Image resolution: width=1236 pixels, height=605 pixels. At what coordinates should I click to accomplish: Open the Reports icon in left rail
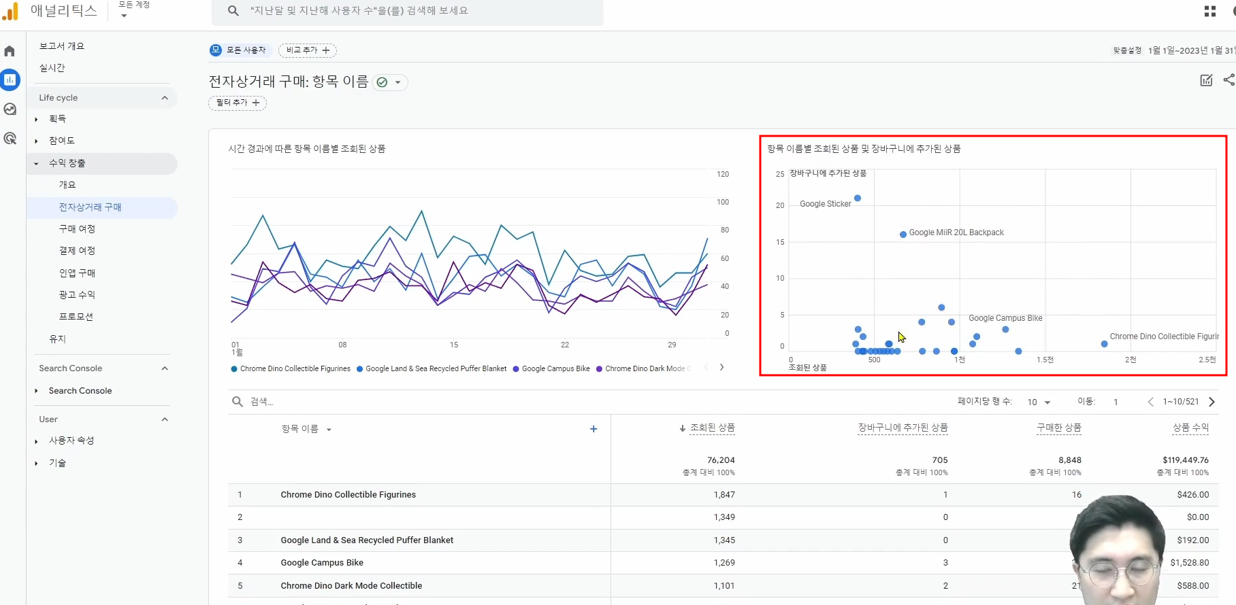(10, 80)
